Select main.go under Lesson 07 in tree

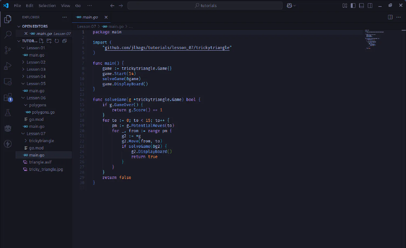[44, 155]
